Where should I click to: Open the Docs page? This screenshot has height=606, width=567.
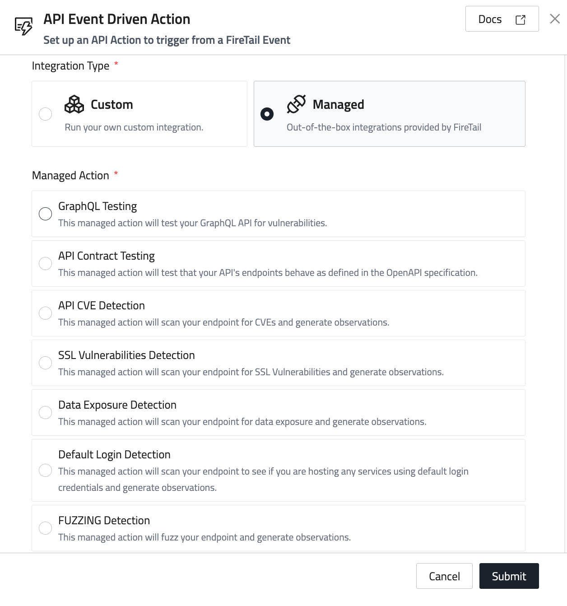(502, 19)
